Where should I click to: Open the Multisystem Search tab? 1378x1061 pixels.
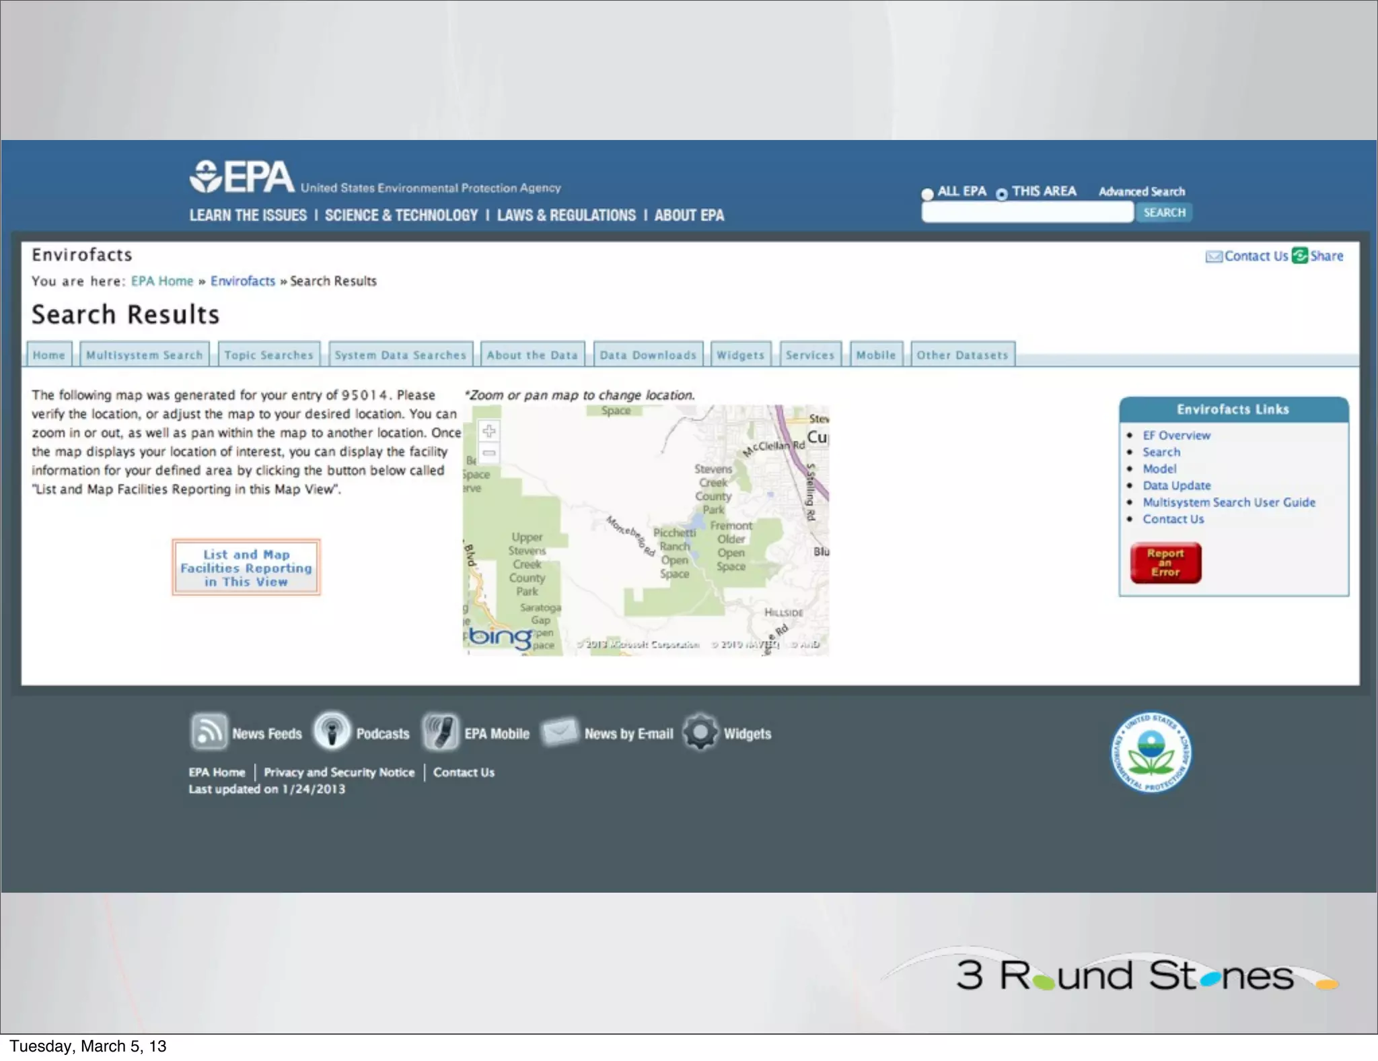[144, 355]
